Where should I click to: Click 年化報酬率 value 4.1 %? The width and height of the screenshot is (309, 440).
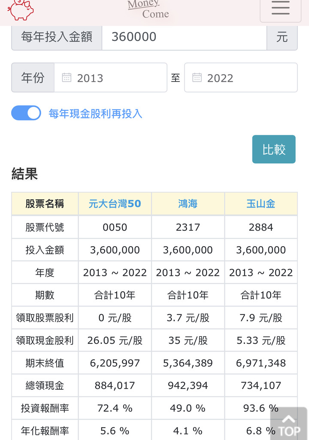pyautogui.click(x=188, y=431)
